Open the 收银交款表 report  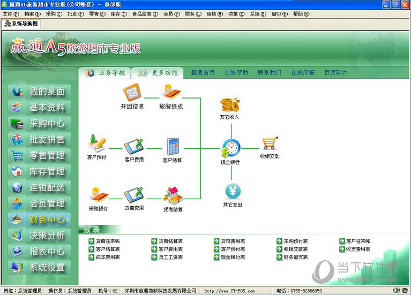tap(292, 249)
